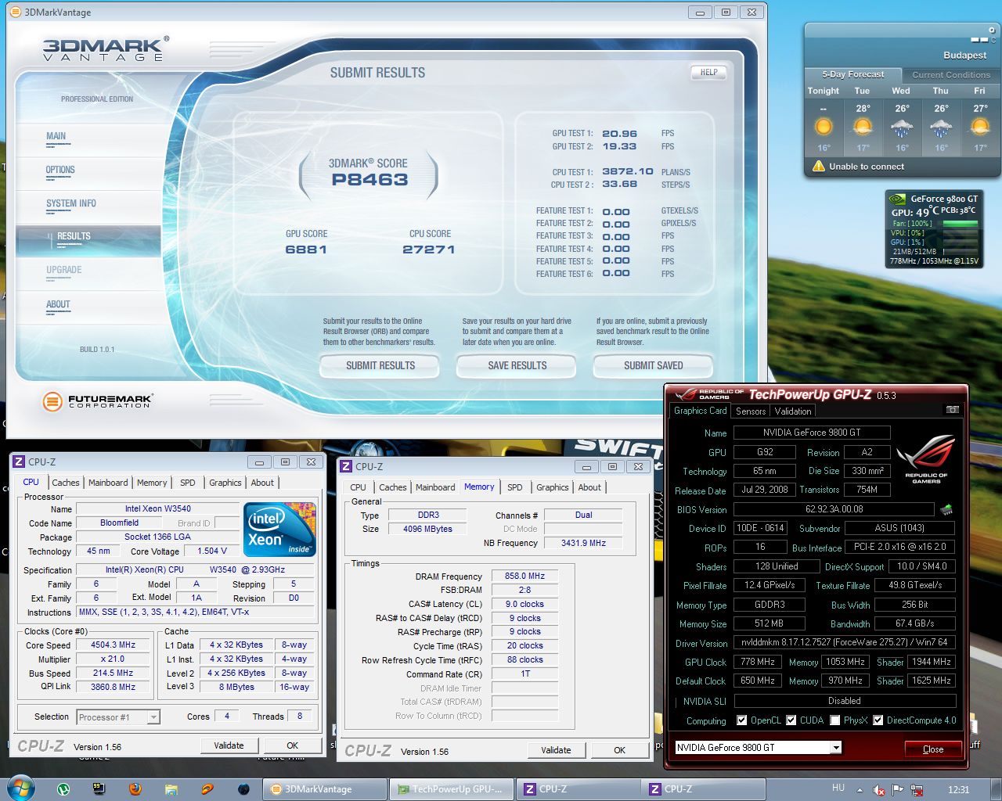Switch to TechPowerUp GPU-Z taskbar button
This screenshot has height=801, width=1002.
(x=452, y=789)
